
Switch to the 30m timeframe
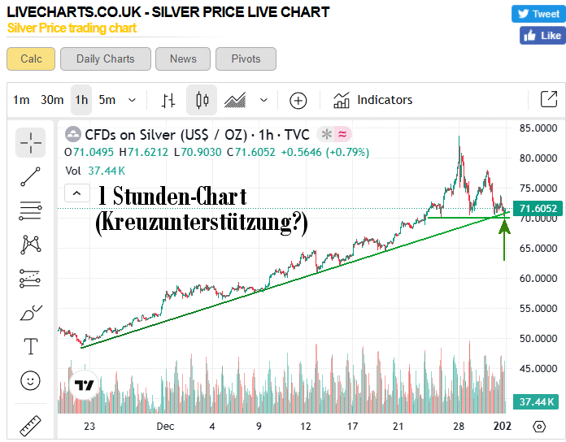tap(52, 100)
